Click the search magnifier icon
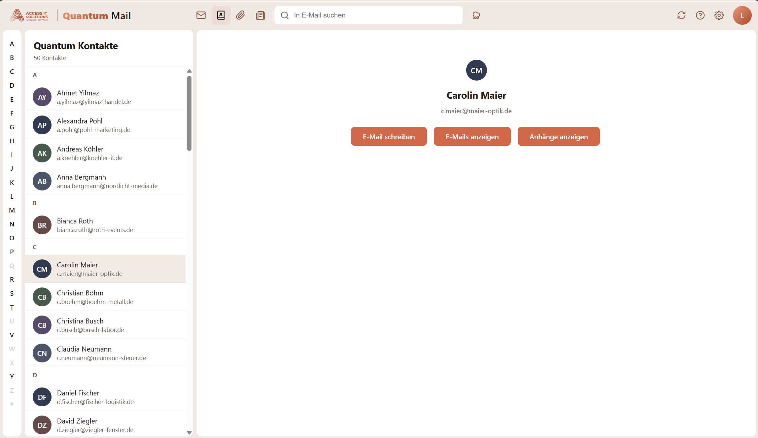The image size is (758, 438). click(x=285, y=15)
